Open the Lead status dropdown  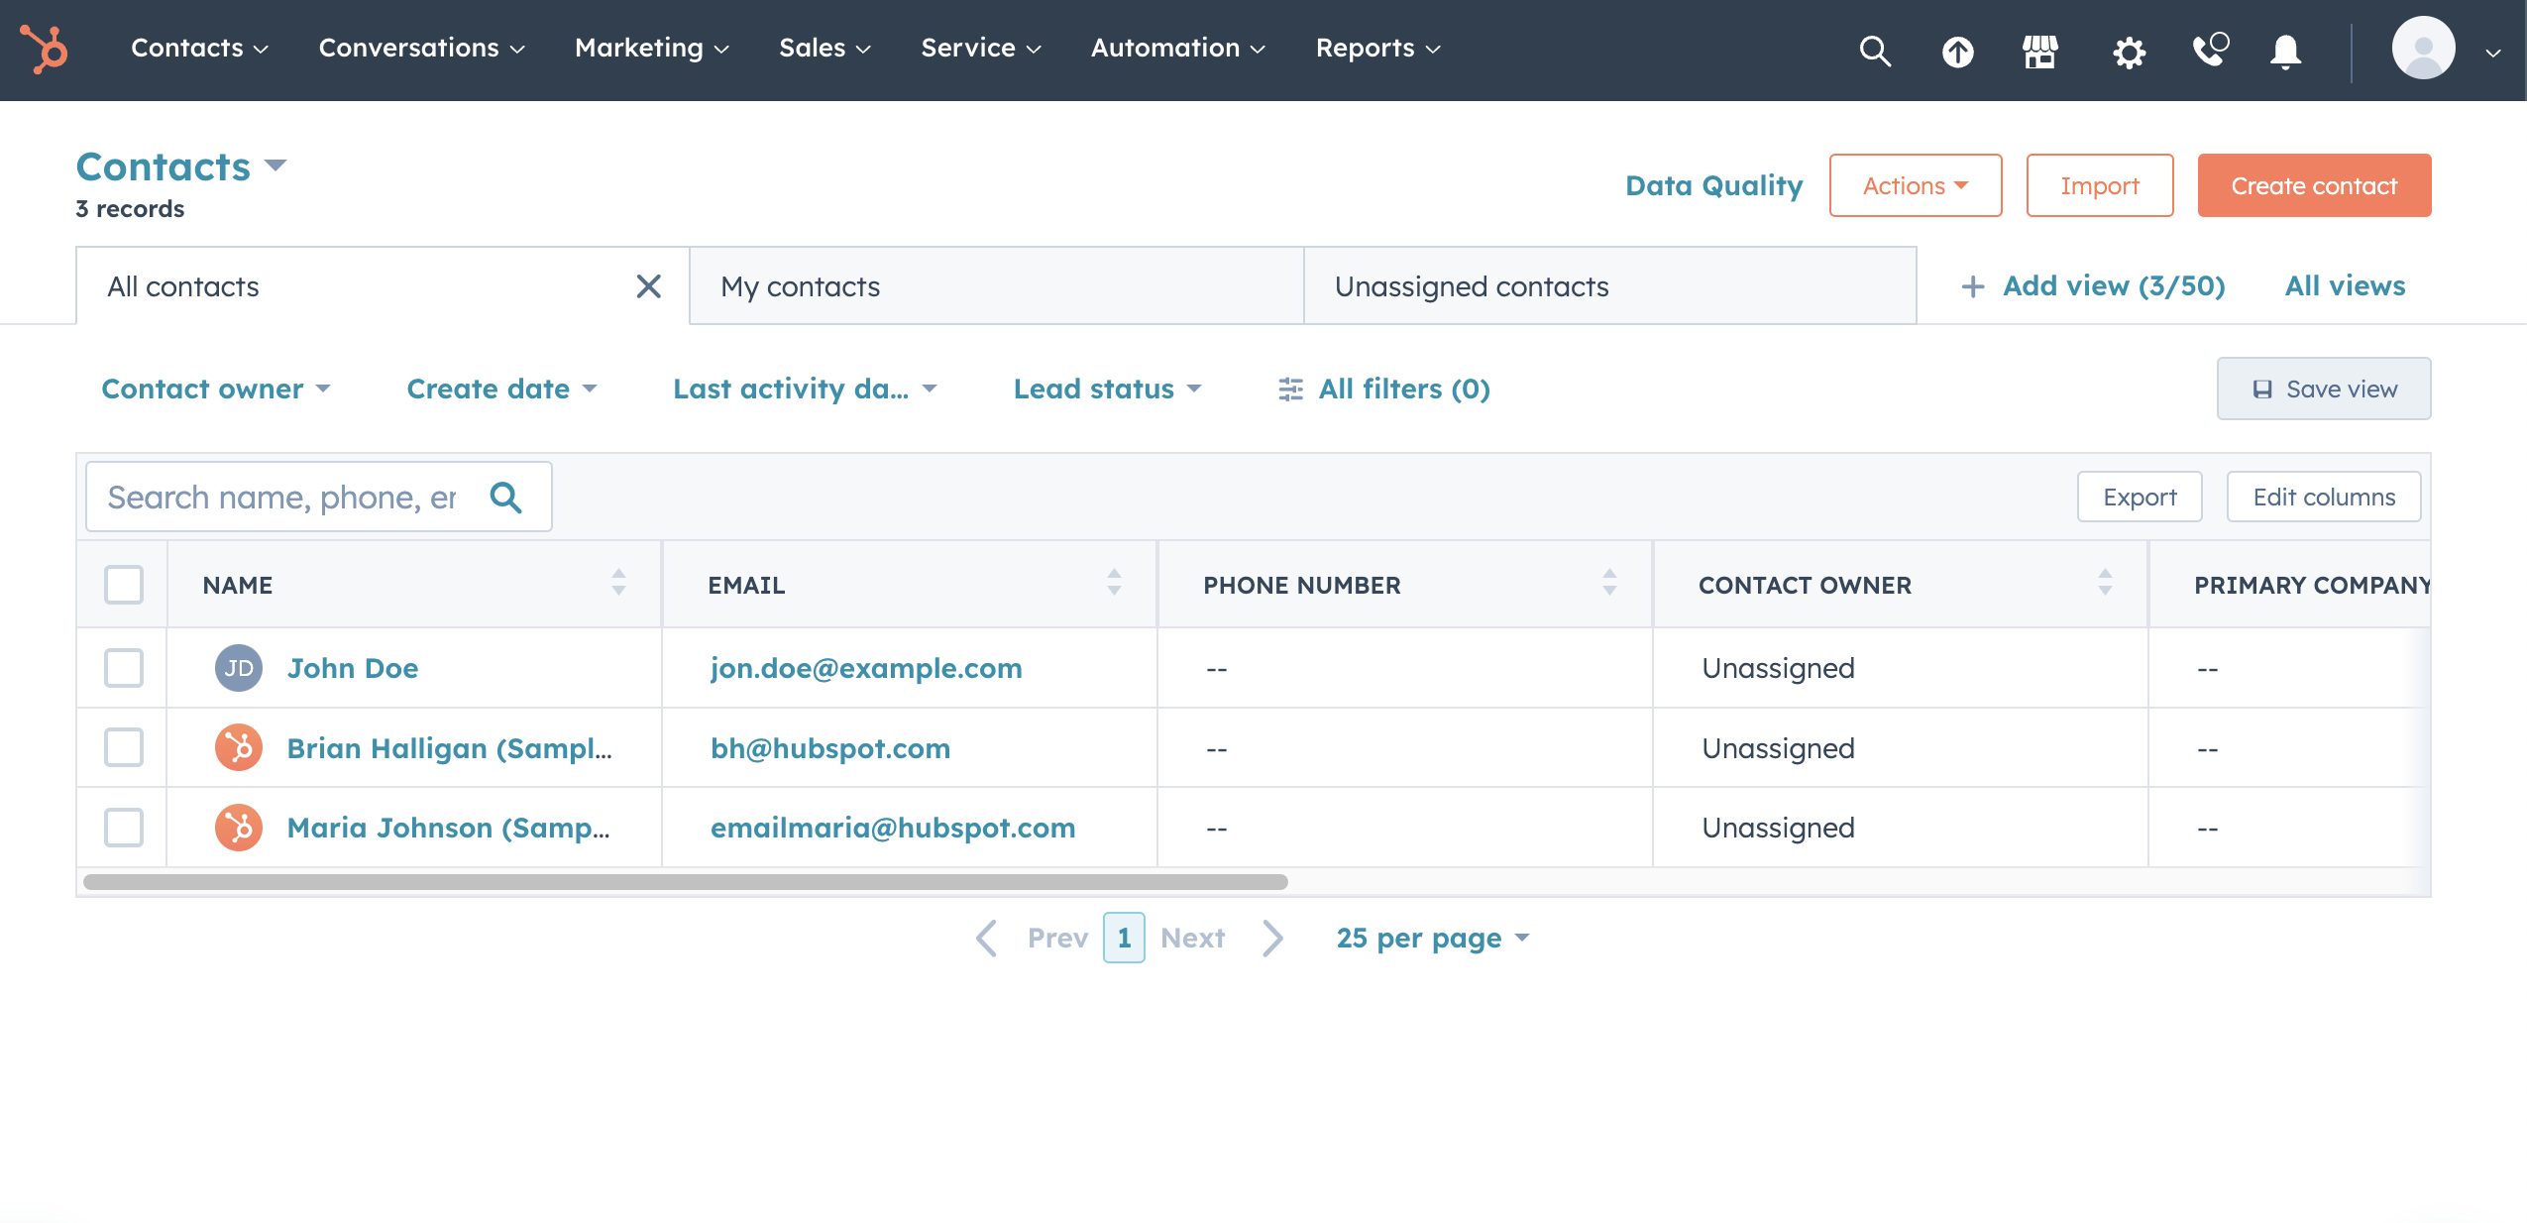1106,389
